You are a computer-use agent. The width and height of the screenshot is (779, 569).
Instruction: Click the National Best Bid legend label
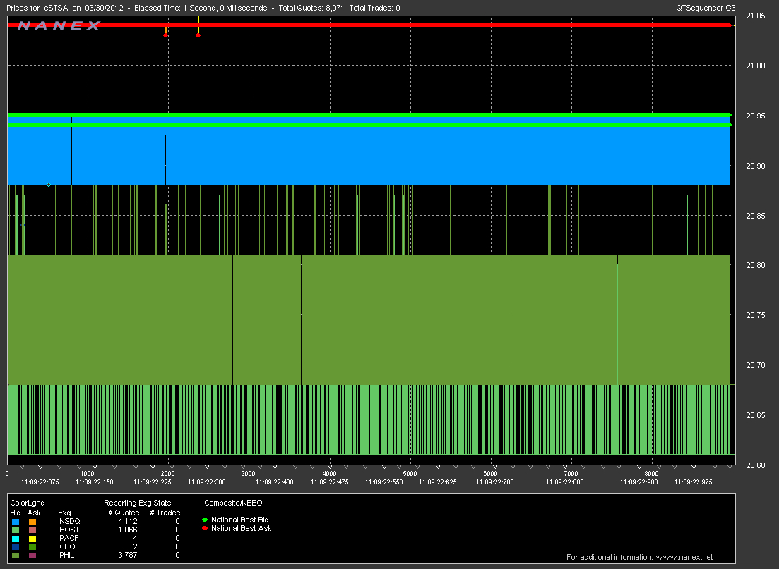239,520
